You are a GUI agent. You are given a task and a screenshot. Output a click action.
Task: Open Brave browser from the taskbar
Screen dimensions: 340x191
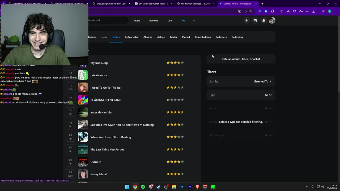[x=197, y=187]
